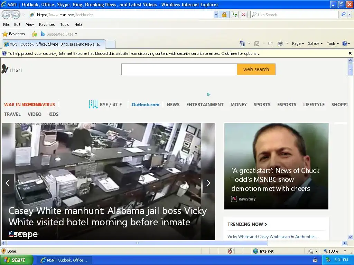Open the File menu
This screenshot has height=265, width=354.
point(6,24)
